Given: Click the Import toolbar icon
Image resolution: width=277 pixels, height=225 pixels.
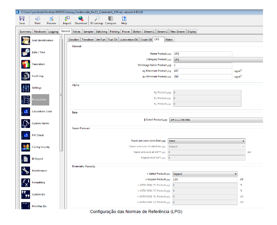Looking at the screenshot, I should [67, 19].
